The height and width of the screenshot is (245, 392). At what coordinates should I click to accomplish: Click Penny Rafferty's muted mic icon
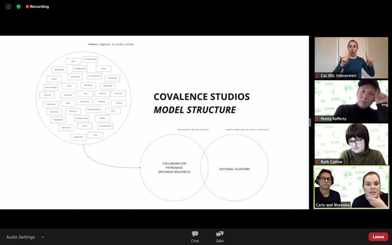pyautogui.click(x=318, y=119)
